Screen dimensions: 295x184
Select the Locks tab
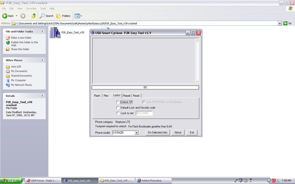[x=117, y=95]
